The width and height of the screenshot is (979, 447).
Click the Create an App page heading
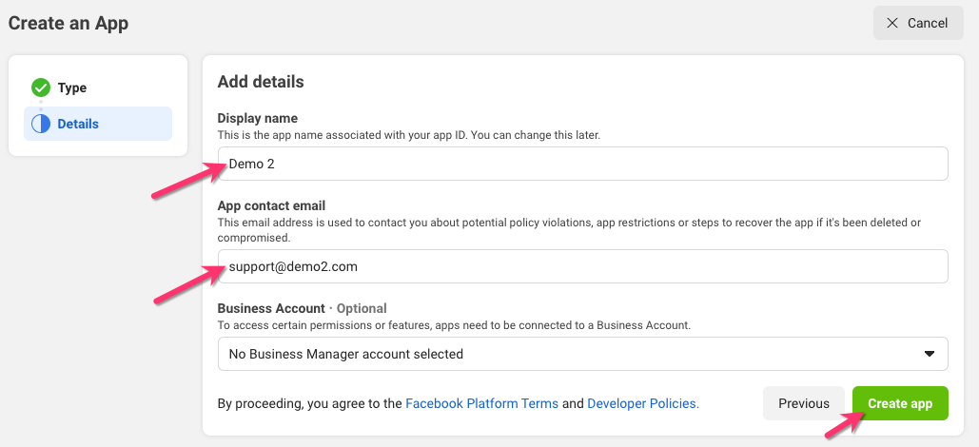[69, 23]
